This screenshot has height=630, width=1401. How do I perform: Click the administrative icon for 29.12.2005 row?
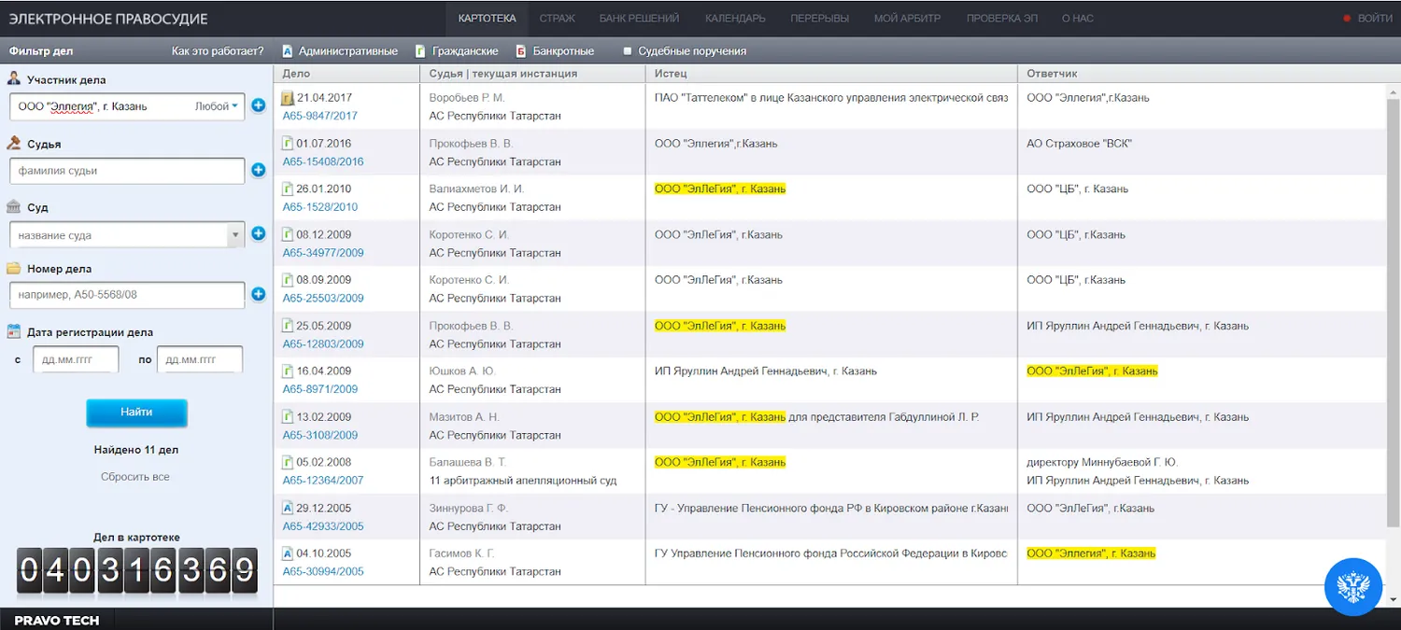click(288, 509)
